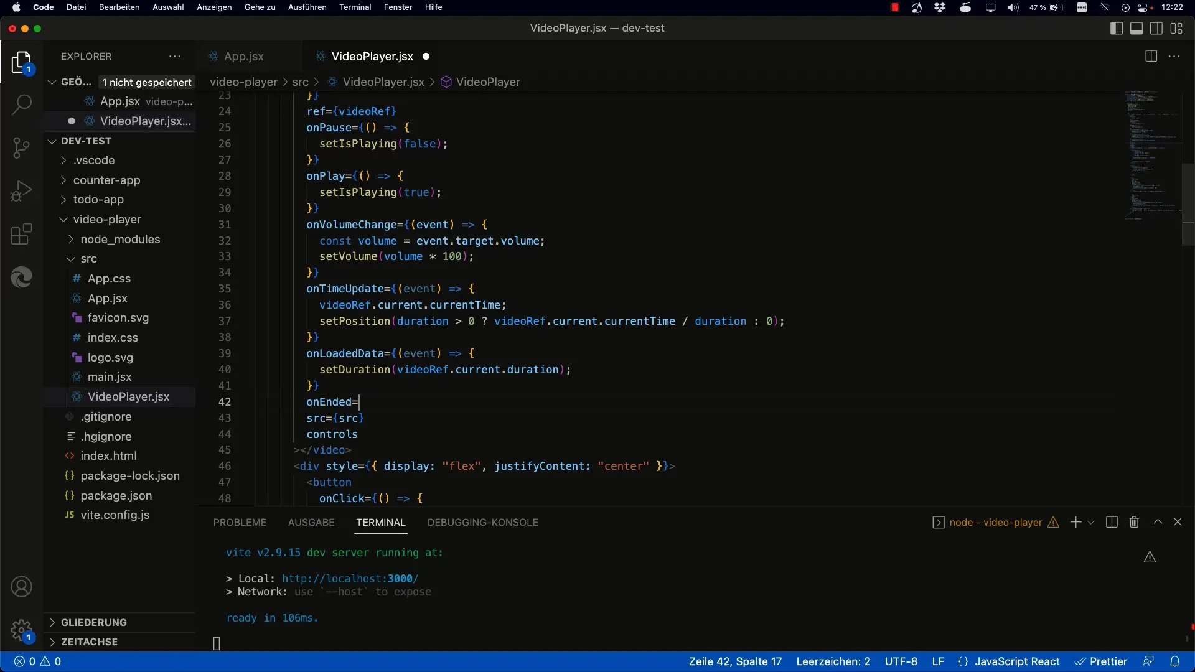The image size is (1195, 672).
Task: Open the feedback icon in status bar
Action: [x=1148, y=661]
